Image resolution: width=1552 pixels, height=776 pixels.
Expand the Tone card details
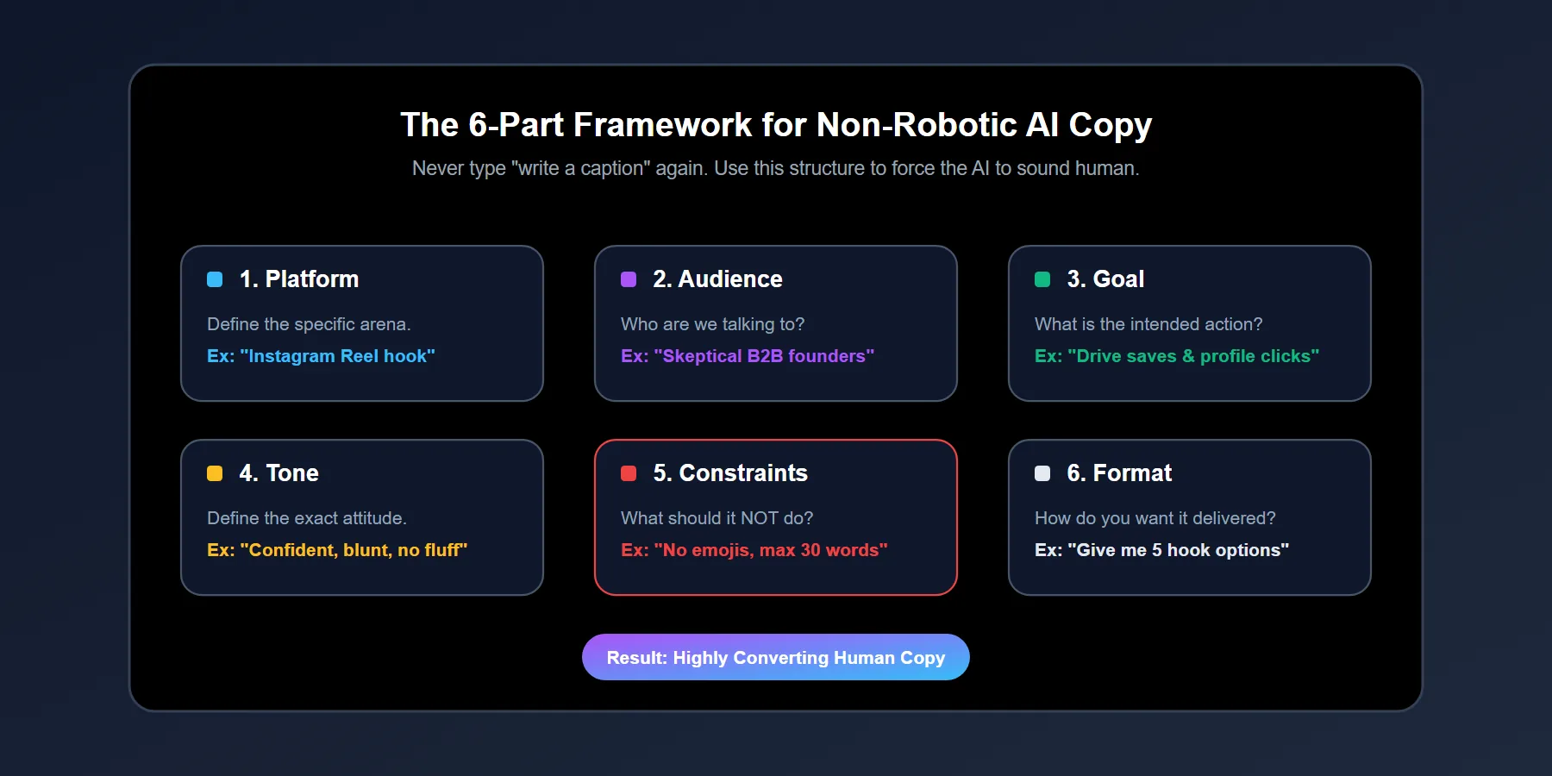pos(361,517)
